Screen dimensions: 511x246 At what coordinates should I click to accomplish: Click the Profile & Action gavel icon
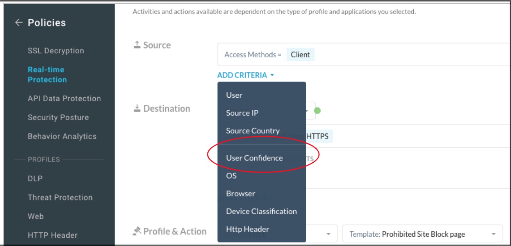(x=137, y=231)
